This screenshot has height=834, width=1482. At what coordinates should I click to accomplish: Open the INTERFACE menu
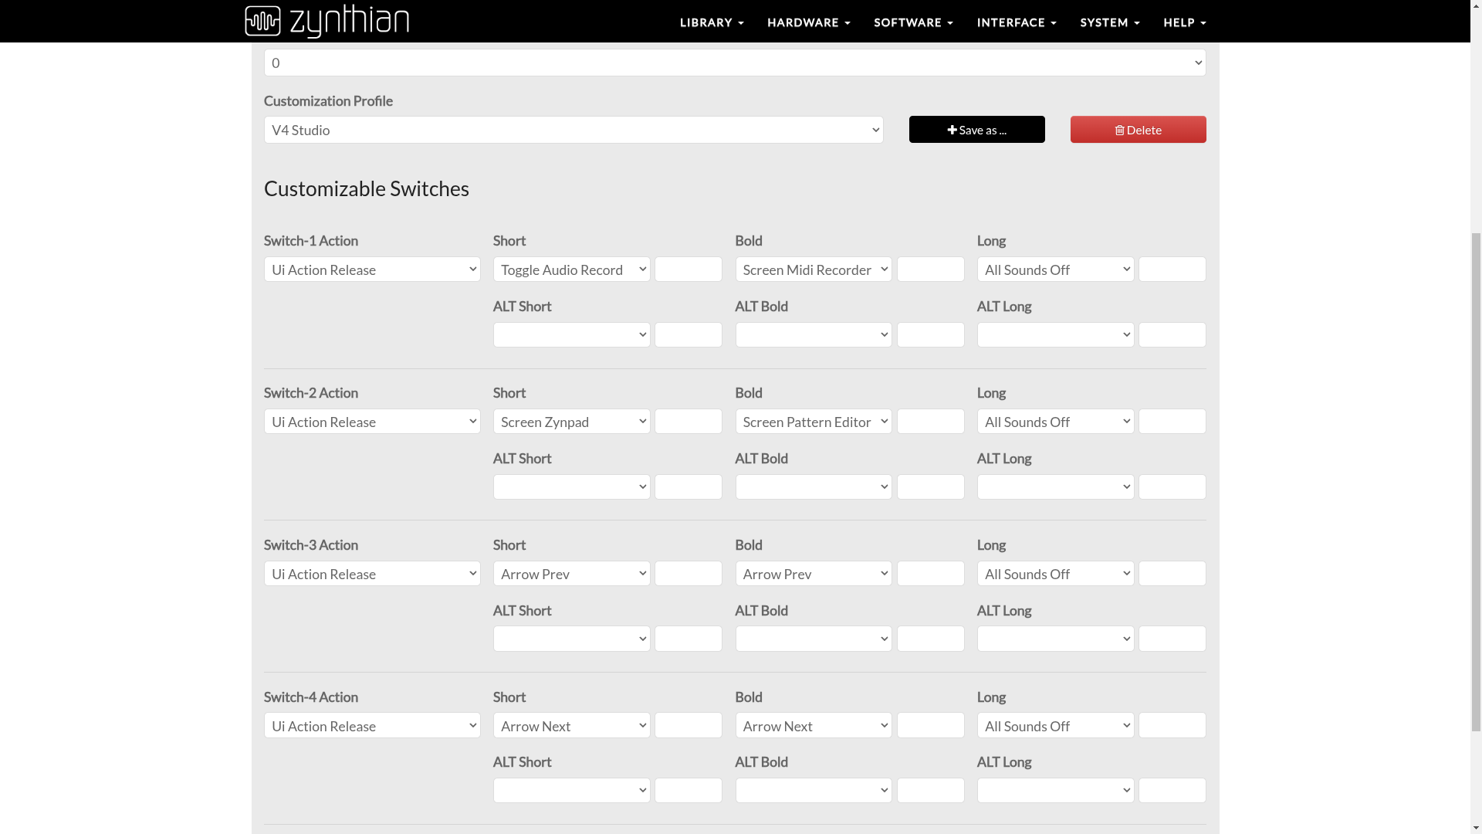coord(1017,22)
